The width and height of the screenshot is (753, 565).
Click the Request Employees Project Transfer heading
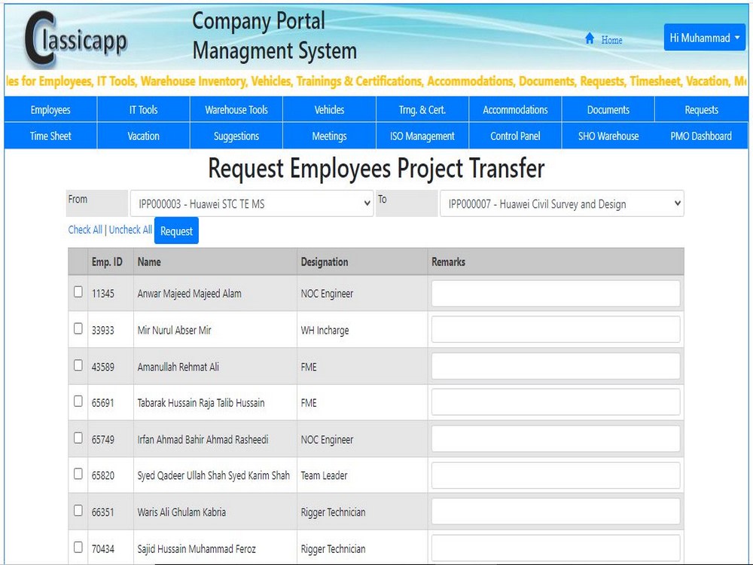pyautogui.click(x=376, y=168)
